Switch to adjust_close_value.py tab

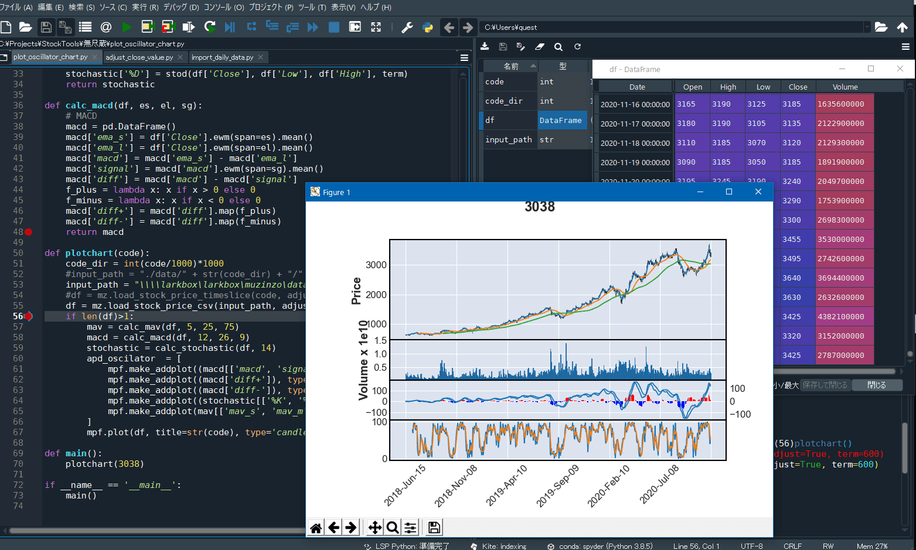tap(139, 57)
